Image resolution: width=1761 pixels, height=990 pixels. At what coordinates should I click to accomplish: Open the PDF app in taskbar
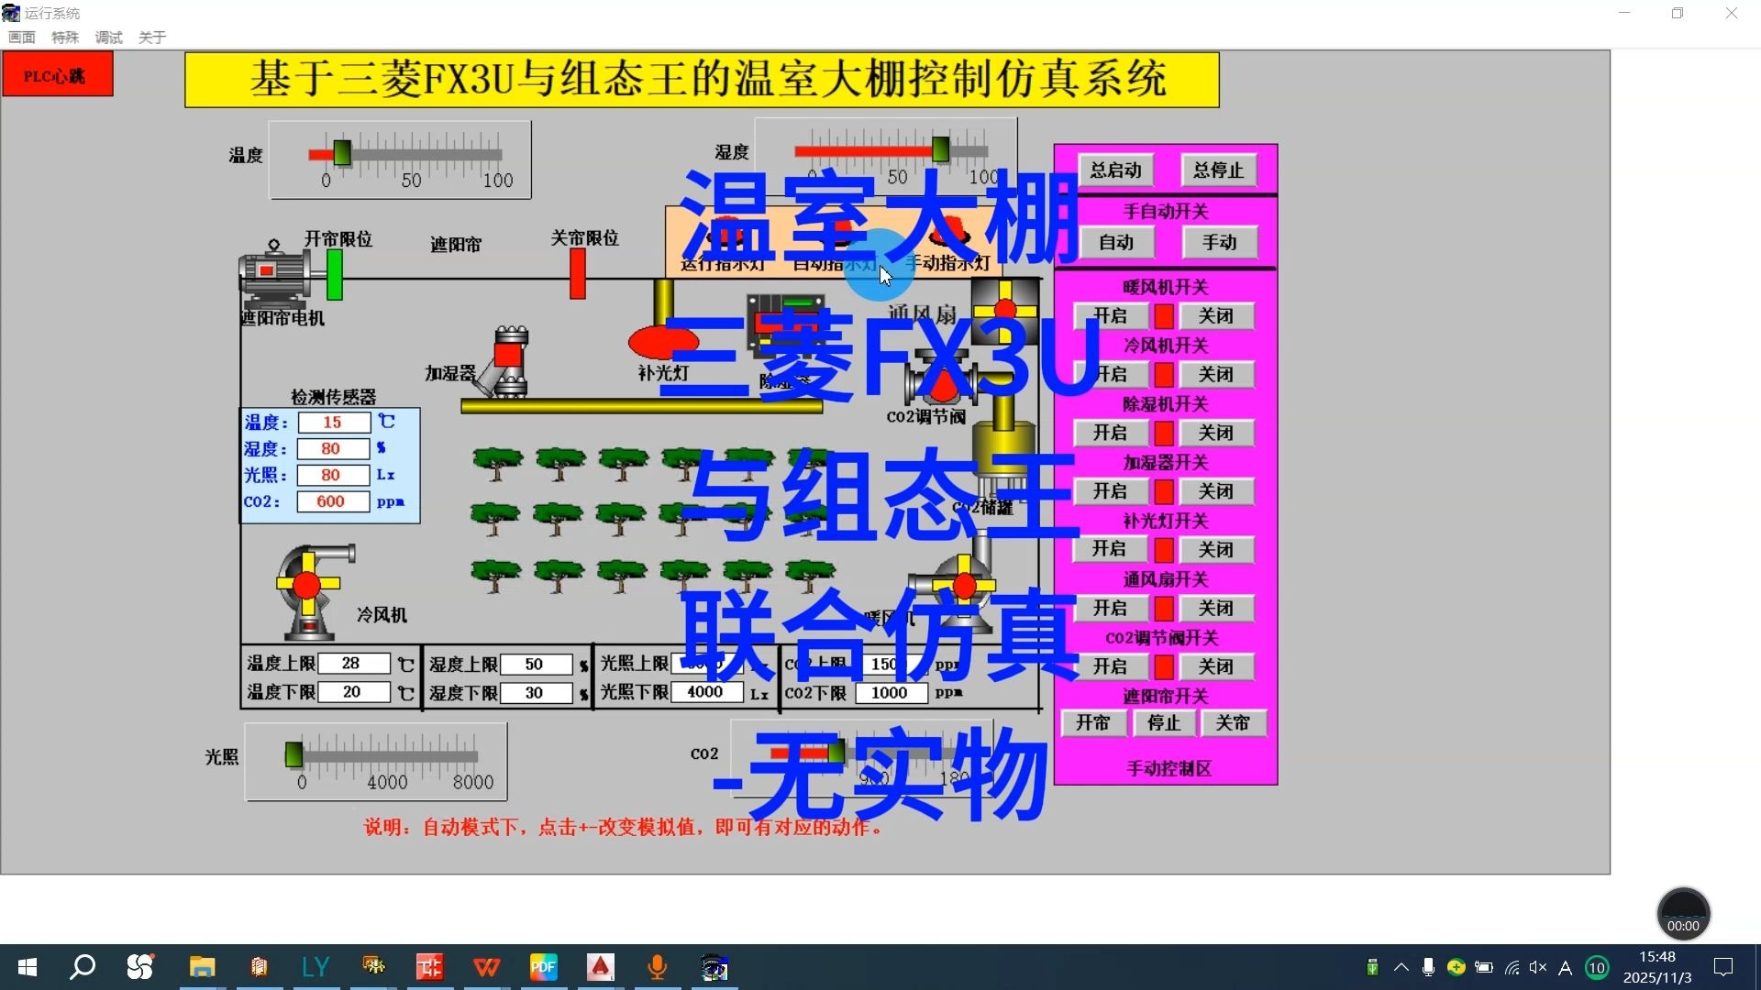coord(543,967)
